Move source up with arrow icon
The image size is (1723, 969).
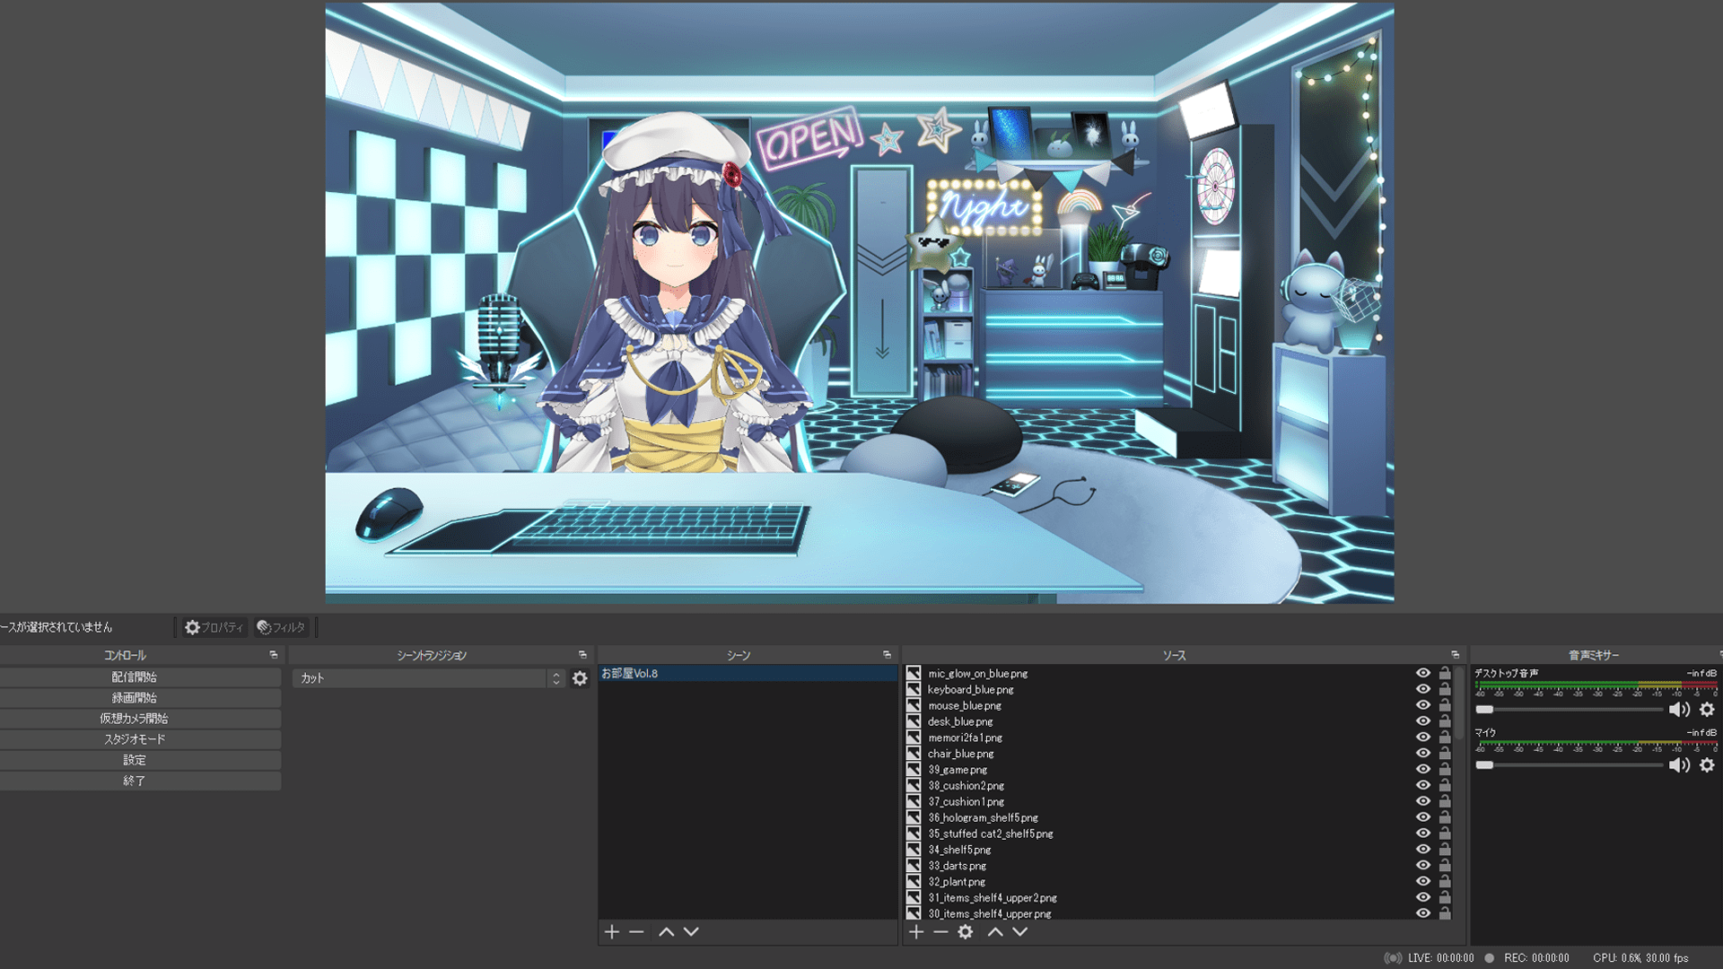coord(995,932)
